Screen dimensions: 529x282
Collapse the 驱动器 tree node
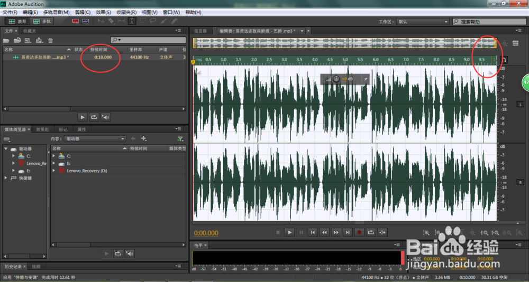pyautogui.click(x=6, y=148)
